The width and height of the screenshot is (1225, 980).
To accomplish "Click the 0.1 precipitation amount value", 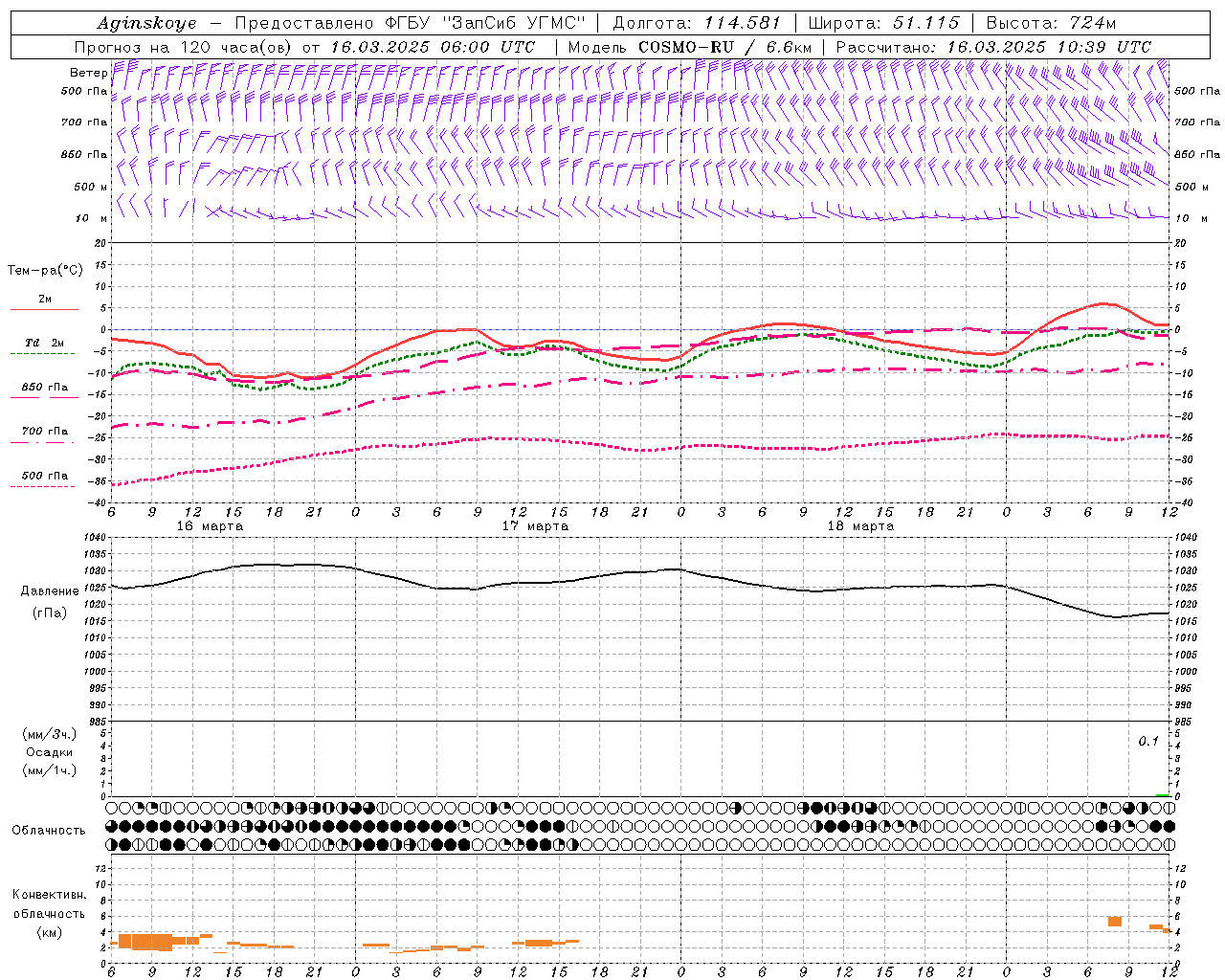I will click(x=1148, y=741).
